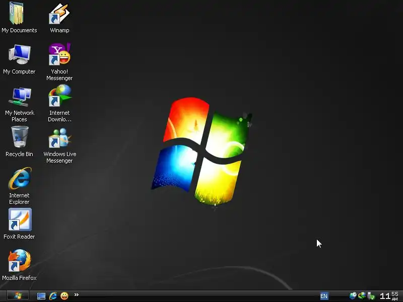Open the Windows Live Messenger shortcut
The image size is (403, 302).
59,138
